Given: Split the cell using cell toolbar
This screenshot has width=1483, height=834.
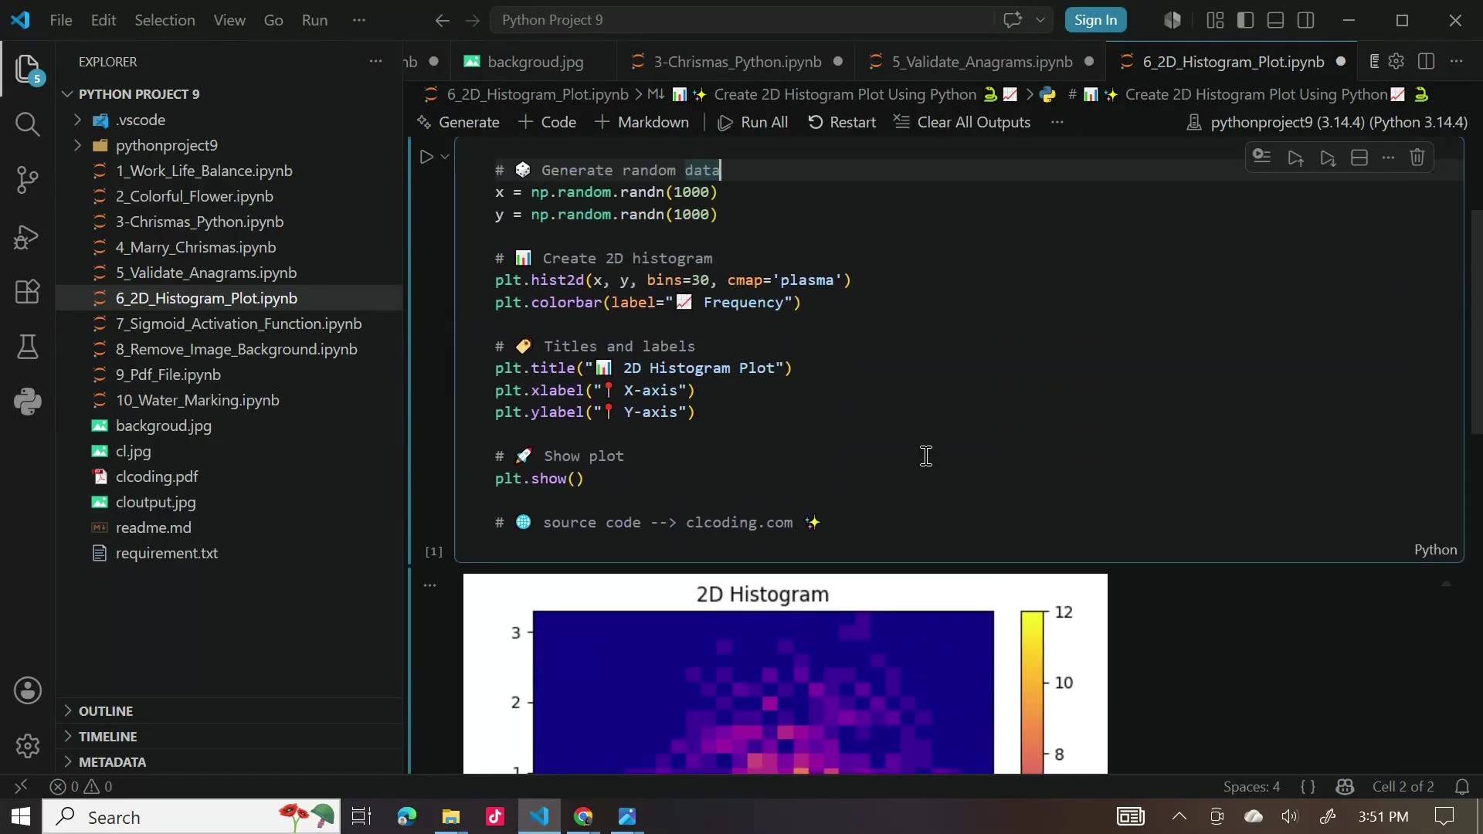Looking at the screenshot, I should 1359,158.
